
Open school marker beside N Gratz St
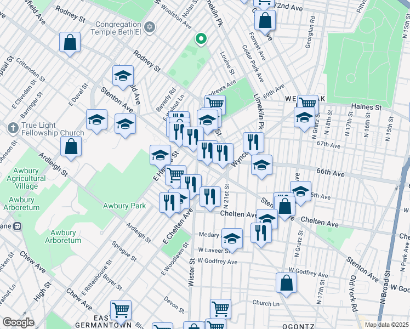304,119
